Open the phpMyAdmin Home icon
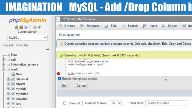Viewport: 192px width, 108px height. (16, 27)
